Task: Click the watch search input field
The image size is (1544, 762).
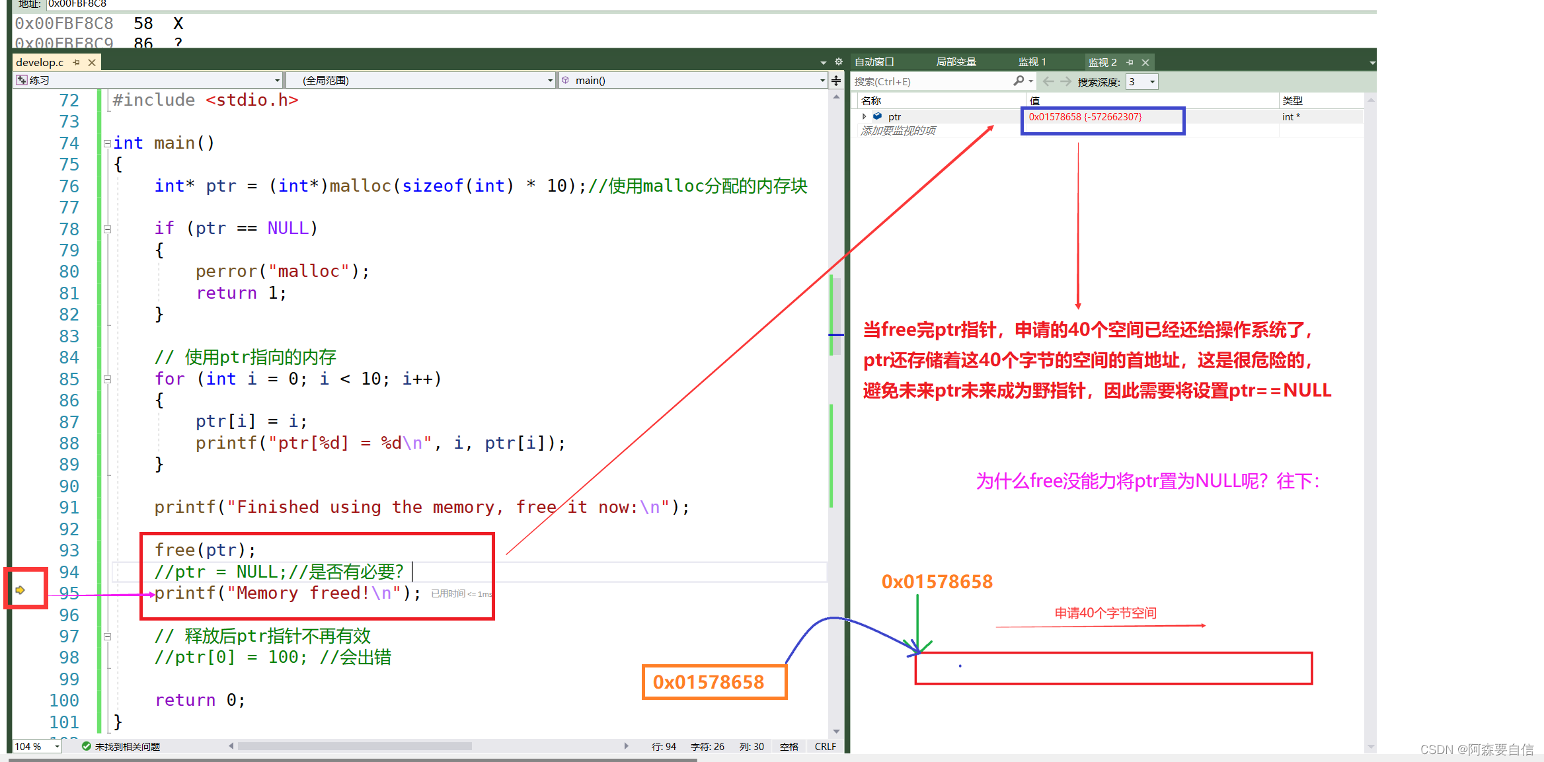Action: pyautogui.click(x=932, y=81)
